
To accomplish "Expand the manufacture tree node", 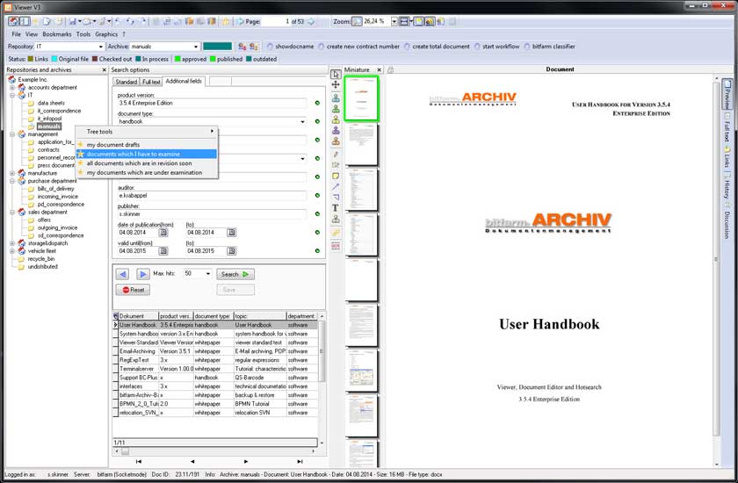I will coord(12,173).
